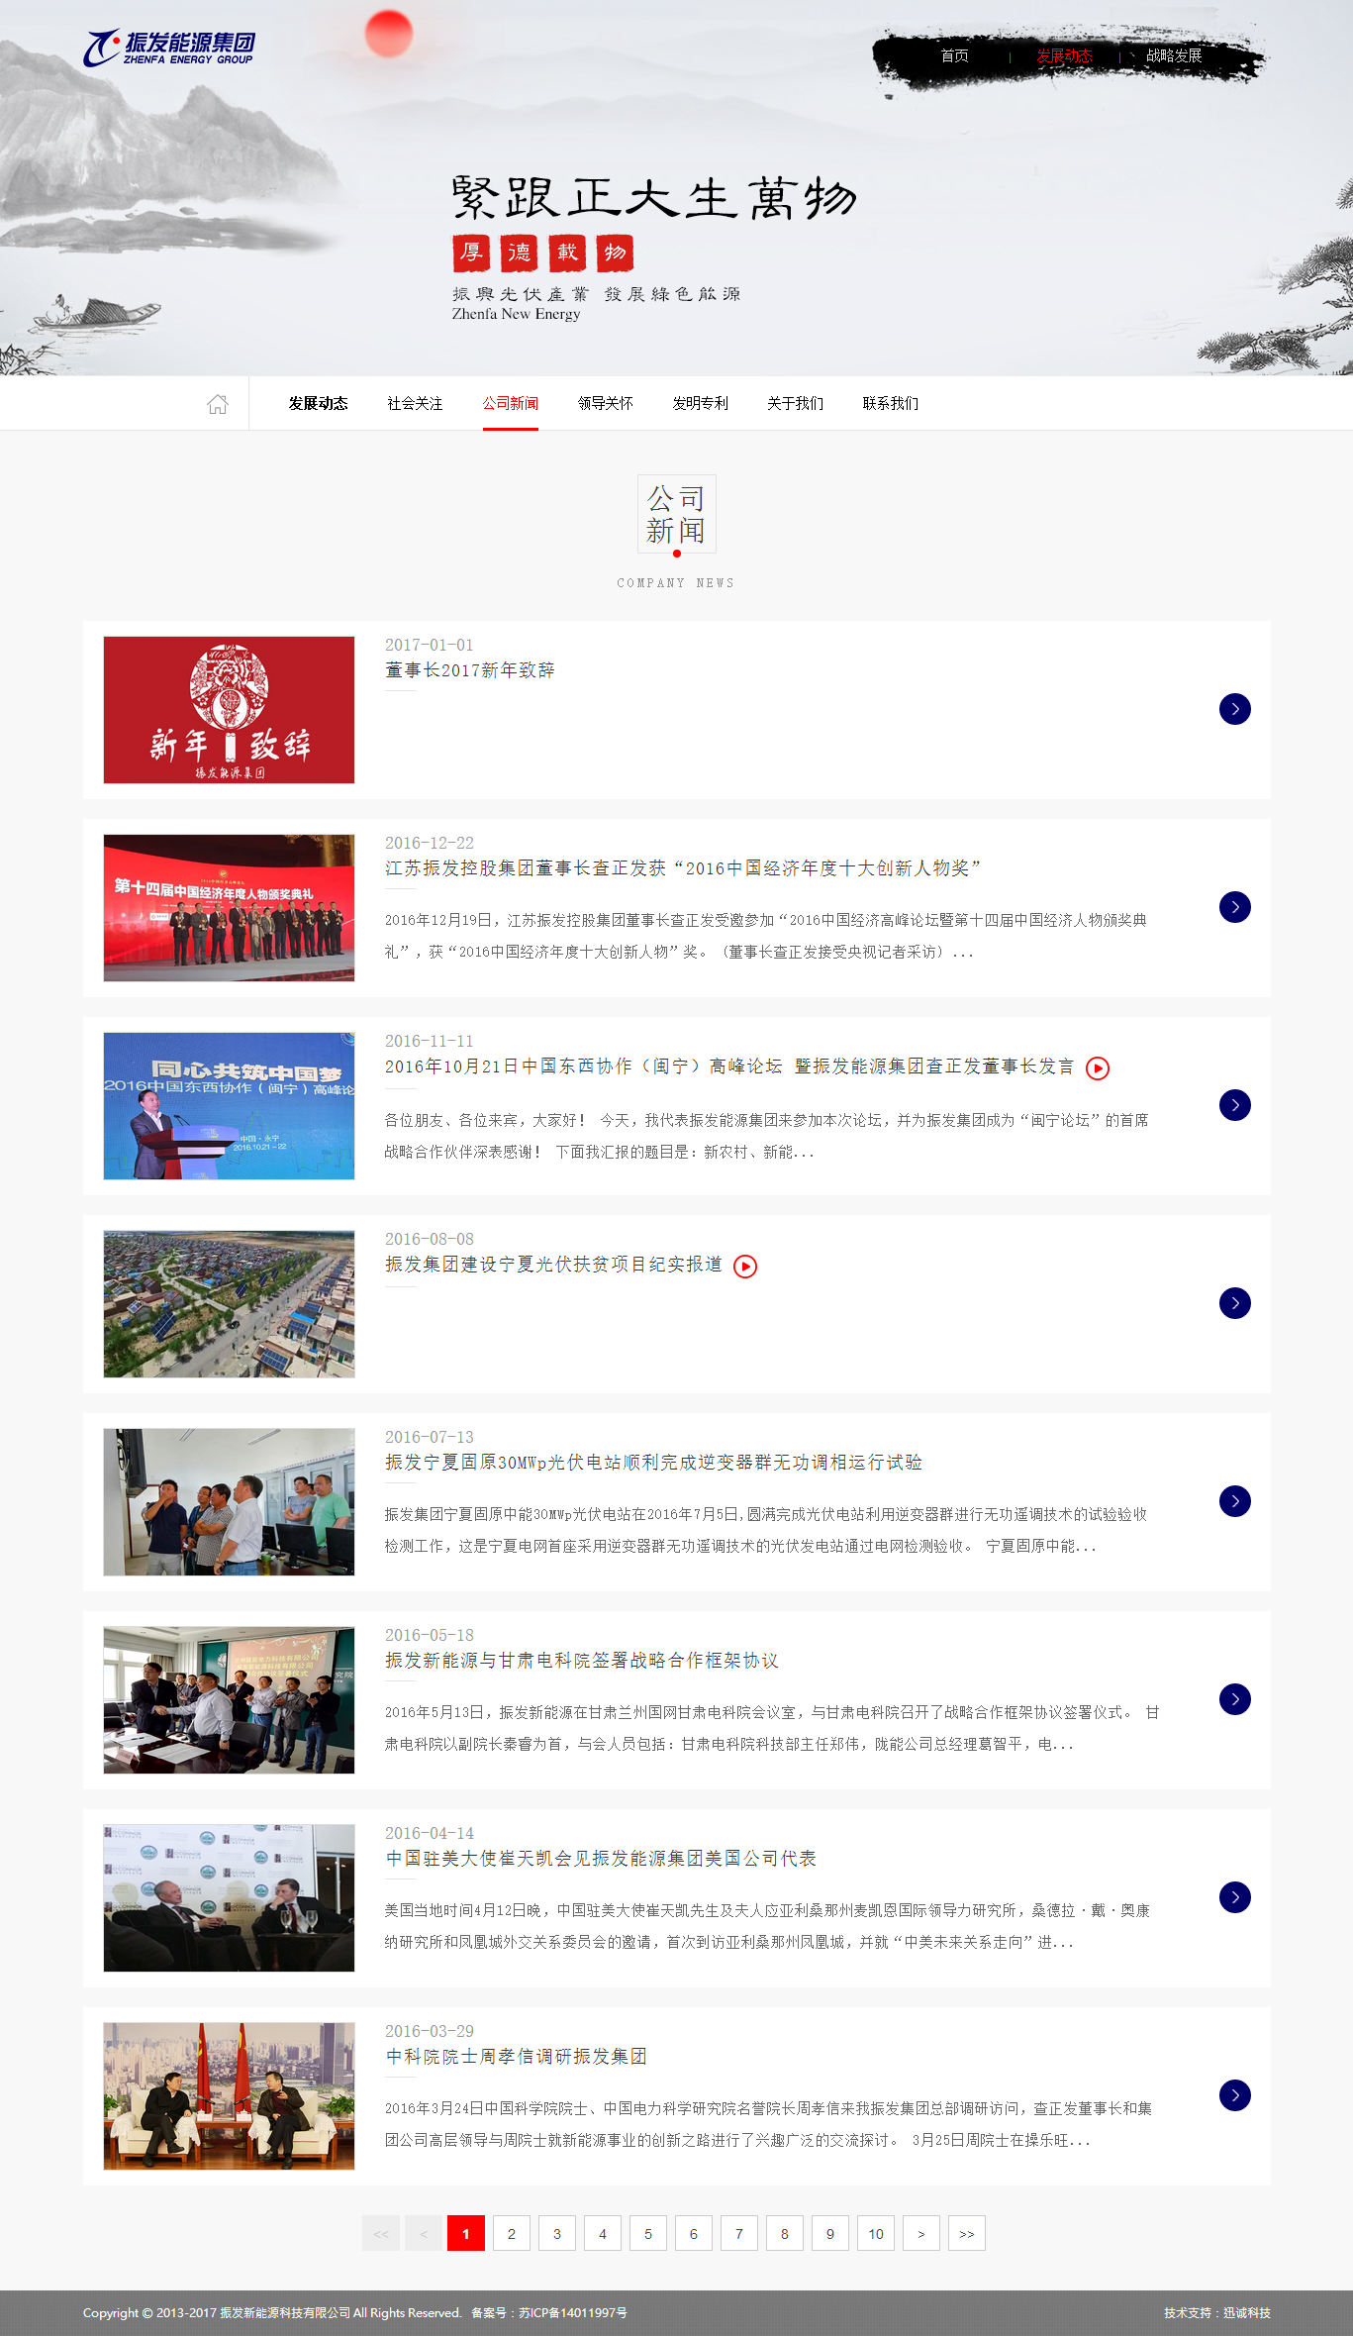Viewport: 1353px width, 2336px height.
Task: Click the red 新年致辞 thumbnail image
Action: click(229, 709)
